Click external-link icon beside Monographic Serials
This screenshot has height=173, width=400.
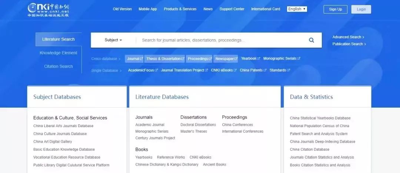[299, 59]
